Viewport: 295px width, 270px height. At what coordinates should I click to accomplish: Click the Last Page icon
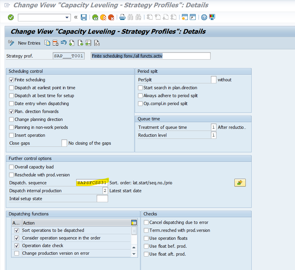click(x=173, y=17)
